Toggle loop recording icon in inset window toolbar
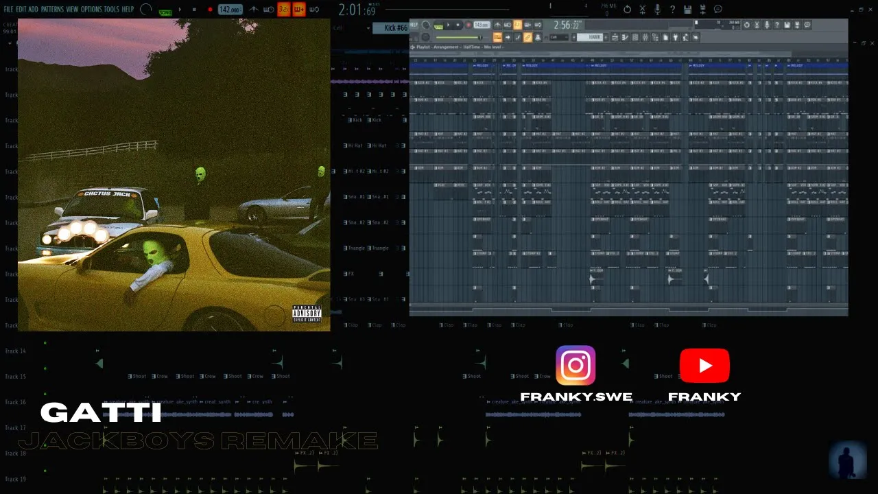 (538, 25)
